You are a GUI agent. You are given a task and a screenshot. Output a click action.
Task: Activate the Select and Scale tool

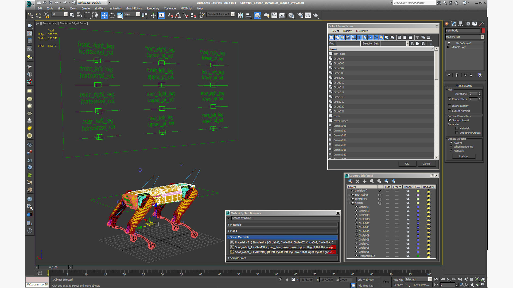pyautogui.click(x=120, y=15)
